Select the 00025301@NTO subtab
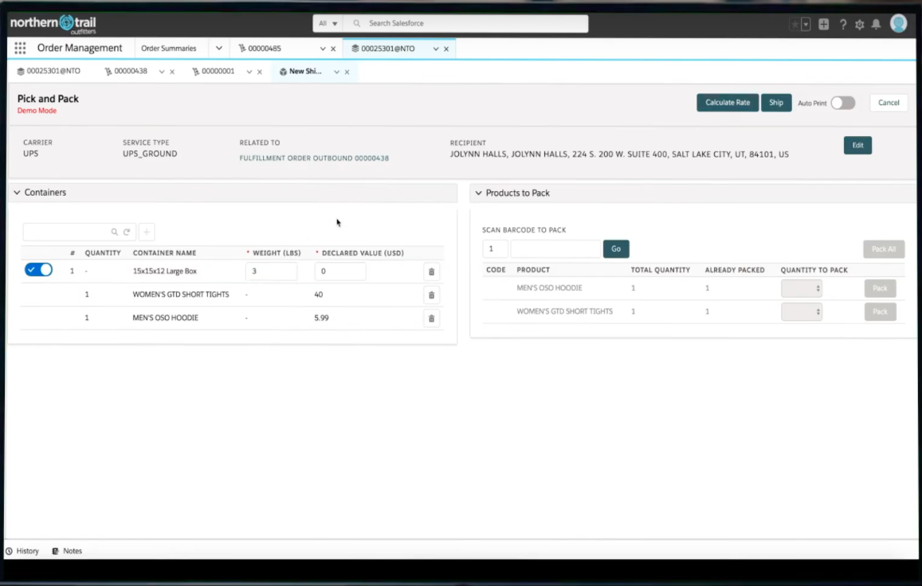Screen dimensions: 922x586 [x=49, y=71]
